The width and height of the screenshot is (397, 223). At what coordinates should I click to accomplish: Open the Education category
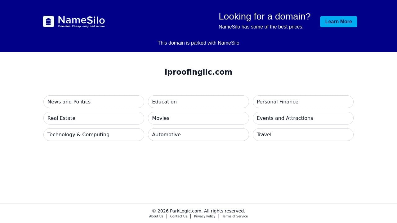pyautogui.click(x=198, y=102)
